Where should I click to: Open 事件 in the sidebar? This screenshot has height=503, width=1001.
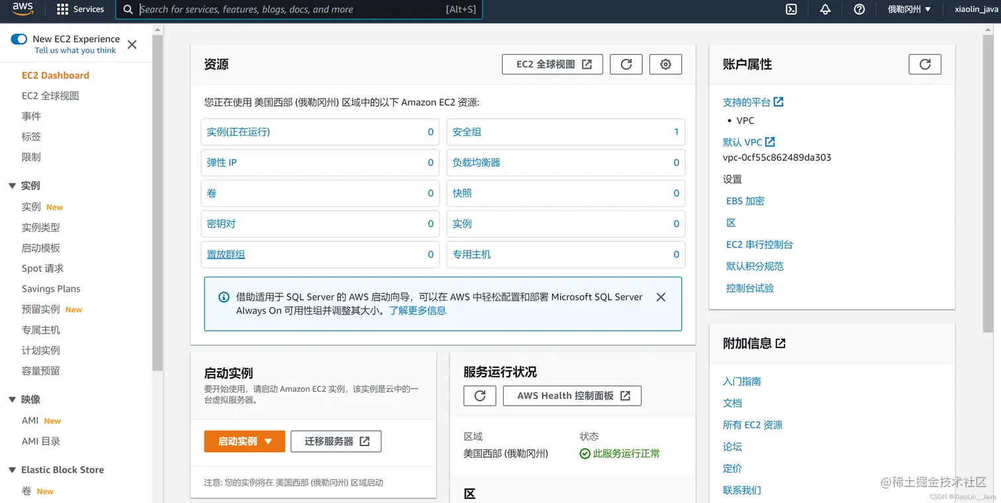(31, 116)
